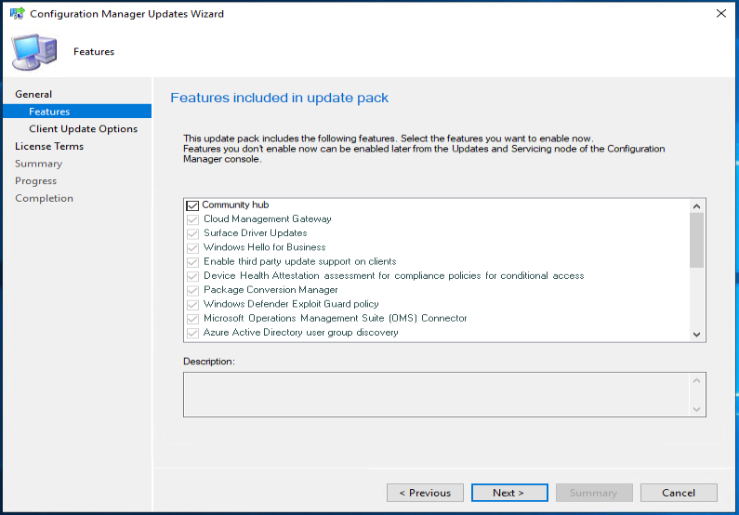Toggle the Package Conversion Manager checkbox
This screenshot has width=739, height=515.
192,290
